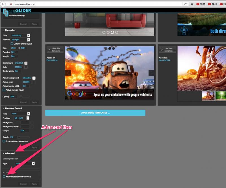Select the cyclist thumbnail in bike slideshow
This screenshot has height=188, width=226.
(208, 96)
